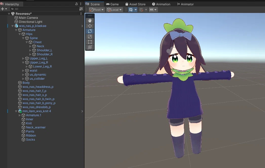
Task: Expand Lower_Leg_R bone
Action: 27,66
